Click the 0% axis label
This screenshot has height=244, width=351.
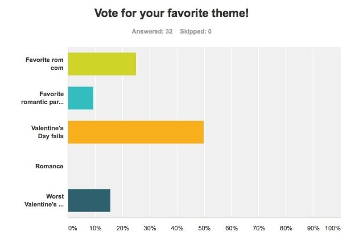click(72, 228)
